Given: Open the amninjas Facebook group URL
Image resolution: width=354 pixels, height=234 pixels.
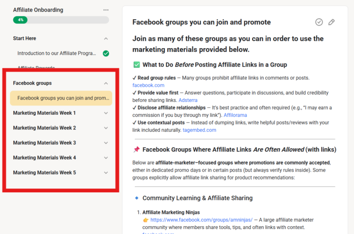Looking at the screenshot, I should 202,220.
